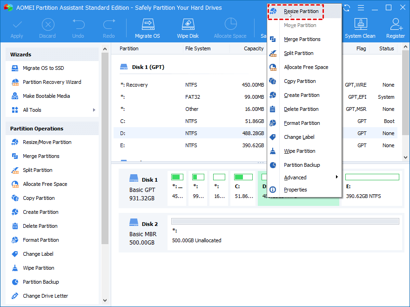This screenshot has height=307, width=410.
Task: Click the Undo toolbar button
Action: pos(78,27)
